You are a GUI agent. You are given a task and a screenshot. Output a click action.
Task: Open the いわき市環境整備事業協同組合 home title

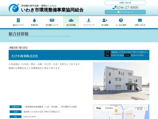52,10
